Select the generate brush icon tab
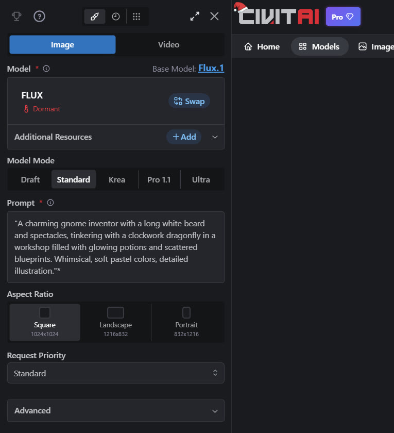 click(95, 16)
